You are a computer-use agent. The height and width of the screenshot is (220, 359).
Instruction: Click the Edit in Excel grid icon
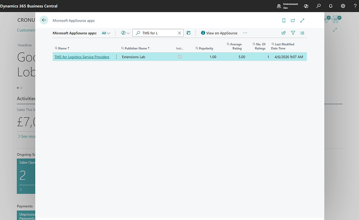pos(188,33)
